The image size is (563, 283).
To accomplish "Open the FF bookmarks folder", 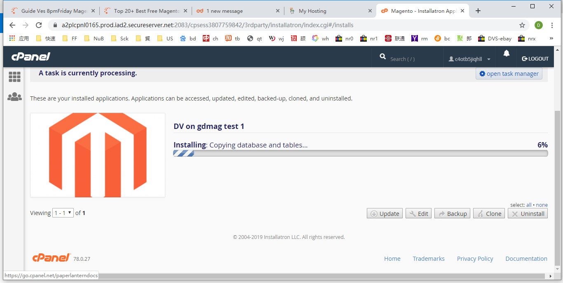I will tap(70, 38).
